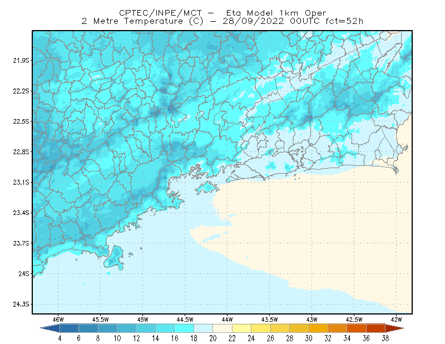Screen dimensions: 445x344
Task: Click the dark blue left arrow of colorbar
Action: 50,328
